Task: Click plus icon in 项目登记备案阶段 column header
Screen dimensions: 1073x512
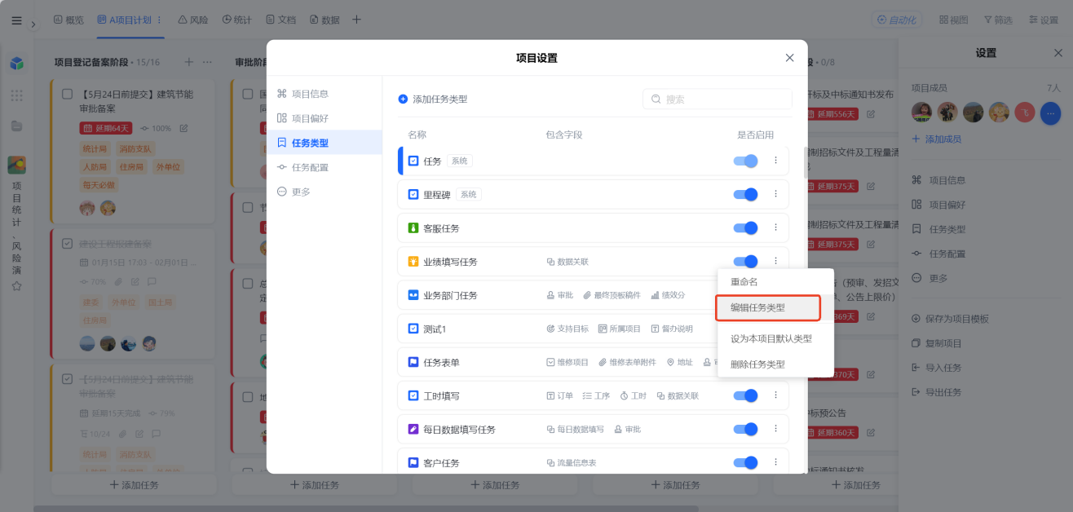Action: 189,62
